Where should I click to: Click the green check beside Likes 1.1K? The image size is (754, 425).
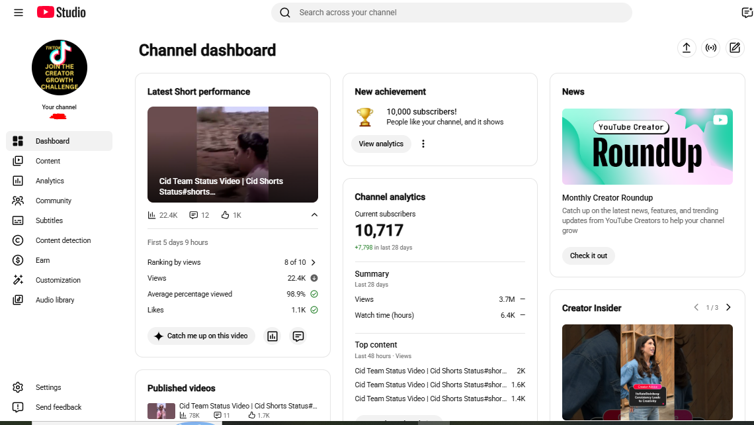click(x=314, y=310)
